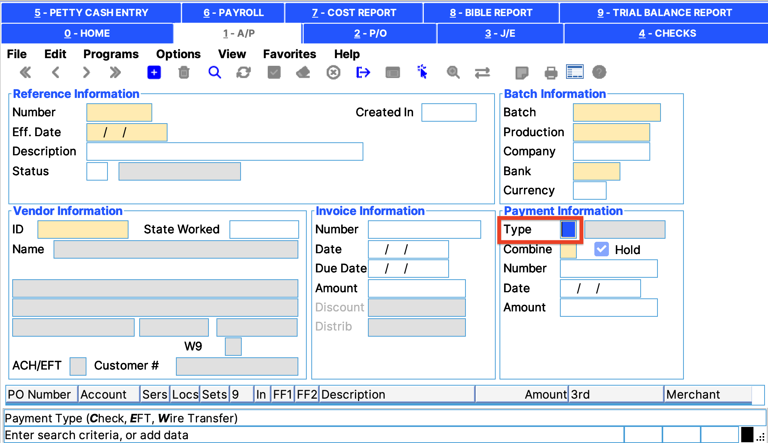
Task: Add a new record with blue plus icon
Action: (x=154, y=72)
